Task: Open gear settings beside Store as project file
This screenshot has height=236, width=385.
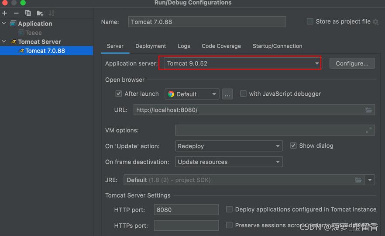Action: tap(376, 22)
